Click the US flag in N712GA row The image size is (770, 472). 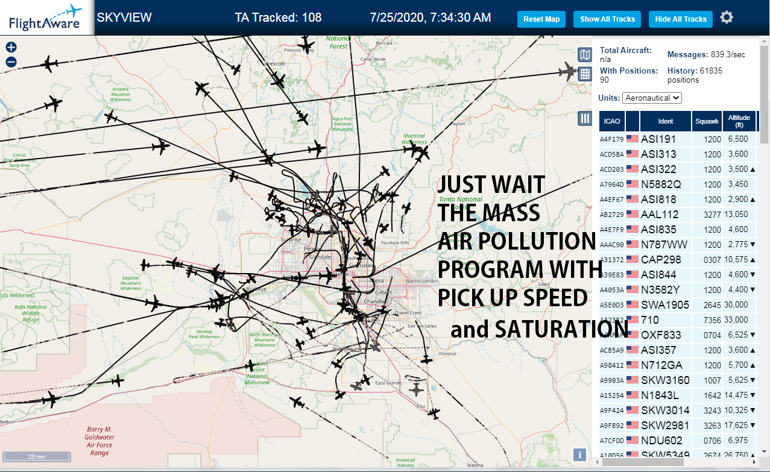[x=633, y=365]
